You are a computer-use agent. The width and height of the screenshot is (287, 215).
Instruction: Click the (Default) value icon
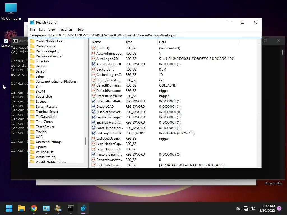click(94, 48)
